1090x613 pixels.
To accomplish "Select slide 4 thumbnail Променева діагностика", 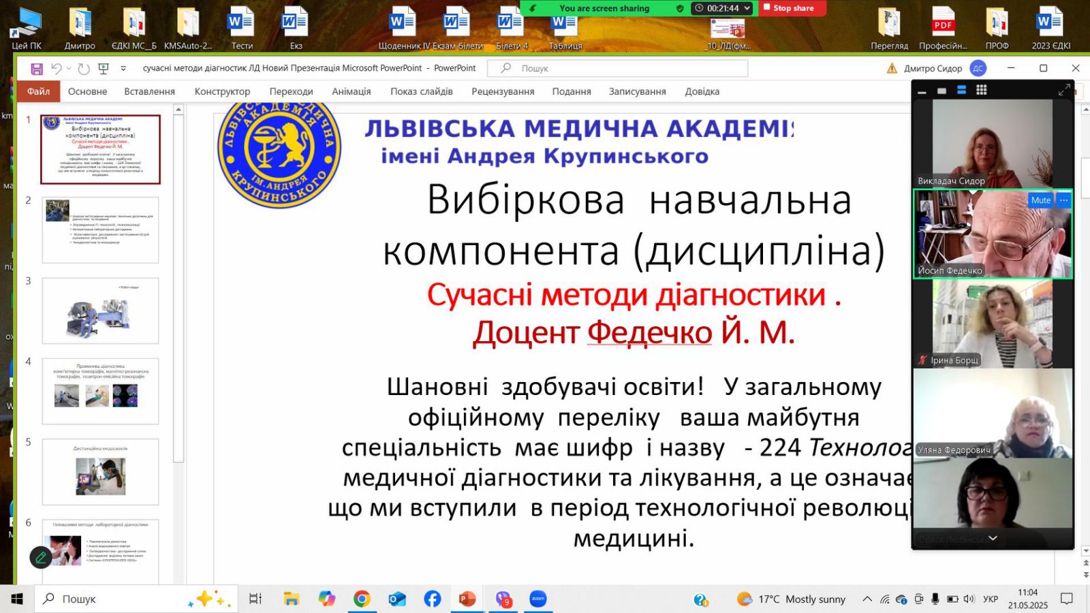I will 100,391.
